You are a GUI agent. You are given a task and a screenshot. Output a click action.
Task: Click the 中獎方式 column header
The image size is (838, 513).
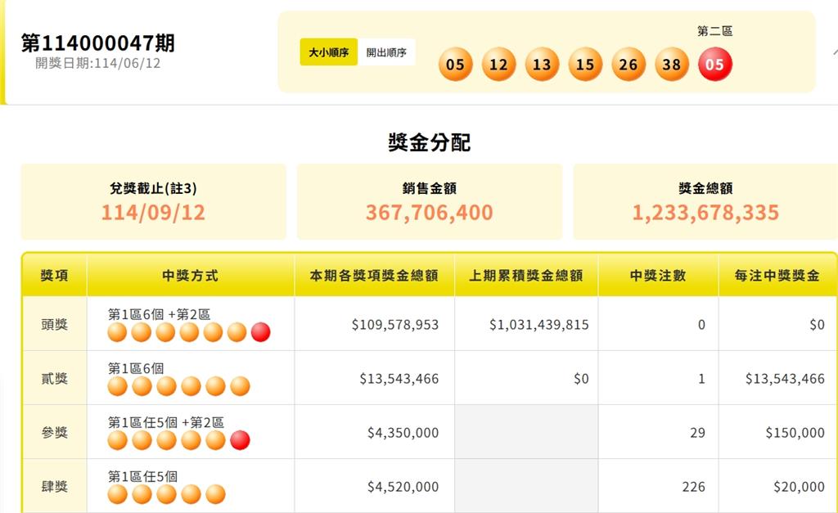click(x=190, y=276)
